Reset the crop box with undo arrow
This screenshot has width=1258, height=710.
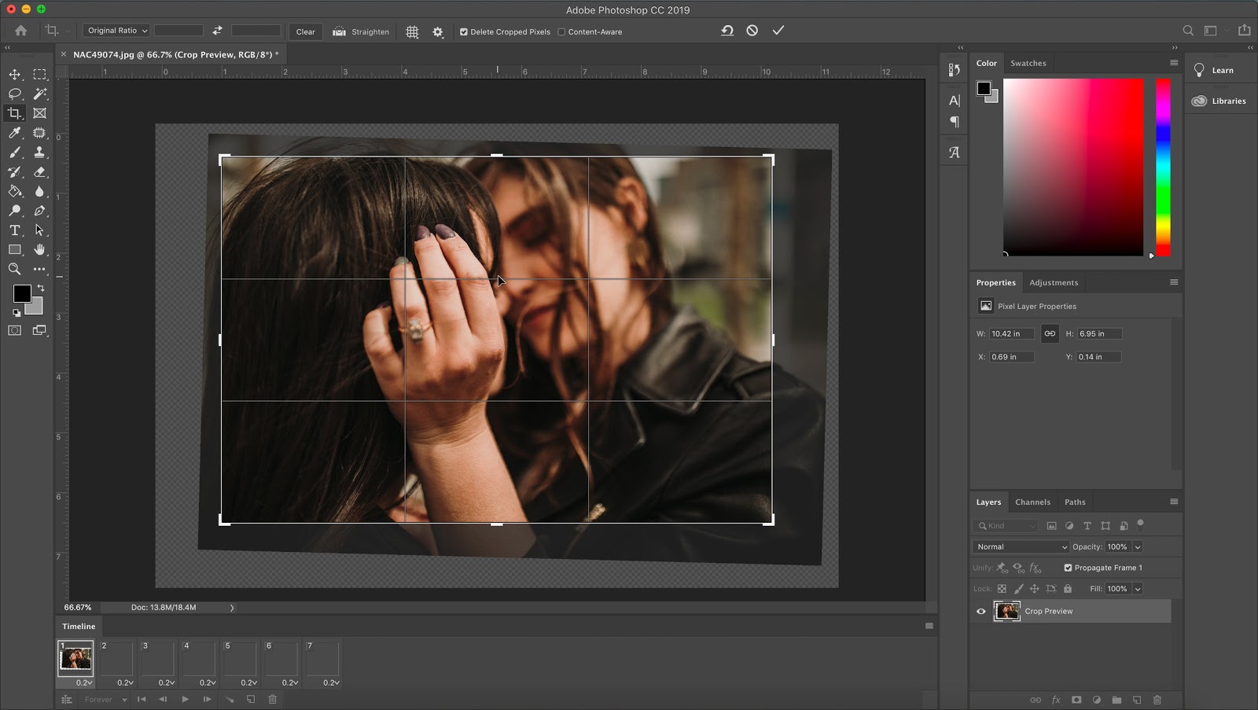click(x=727, y=31)
